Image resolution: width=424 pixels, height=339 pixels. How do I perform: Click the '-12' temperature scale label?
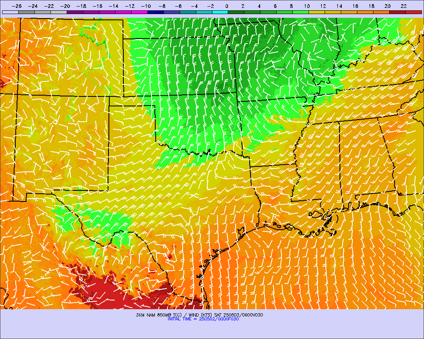130,6
